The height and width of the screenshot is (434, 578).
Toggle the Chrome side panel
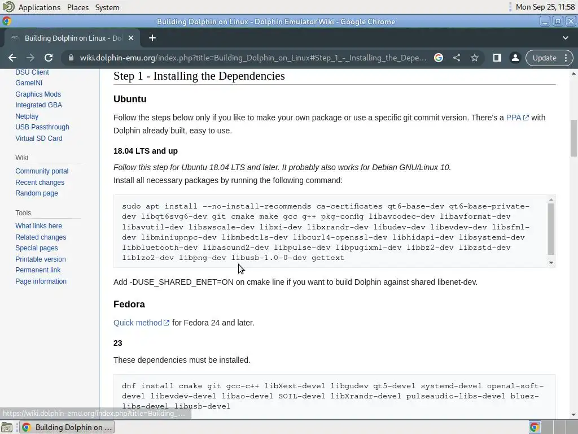coord(497,58)
